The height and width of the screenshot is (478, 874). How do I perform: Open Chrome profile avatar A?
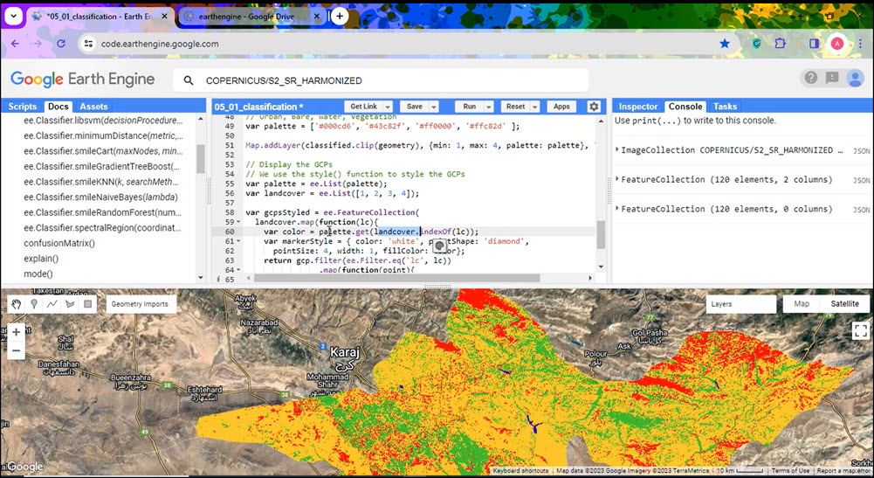[836, 44]
